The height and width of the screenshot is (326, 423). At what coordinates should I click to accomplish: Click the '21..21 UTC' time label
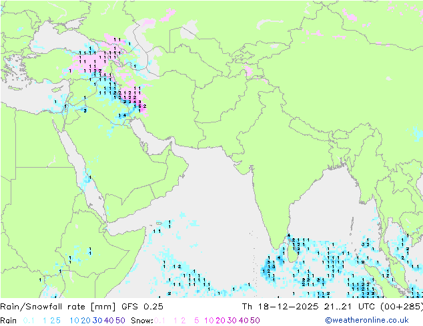point(350,306)
